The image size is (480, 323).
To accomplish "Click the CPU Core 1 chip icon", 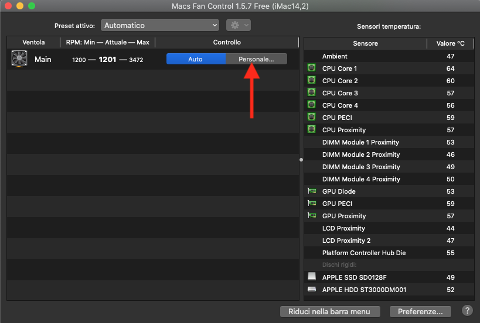I will point(312,68).
